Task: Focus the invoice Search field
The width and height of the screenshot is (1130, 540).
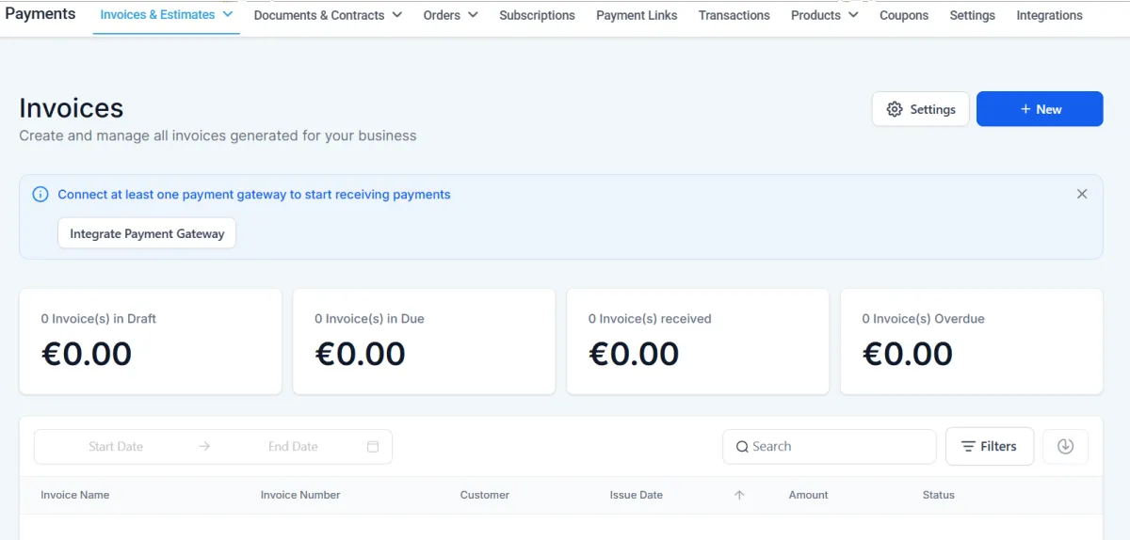Action: point(830,447)
